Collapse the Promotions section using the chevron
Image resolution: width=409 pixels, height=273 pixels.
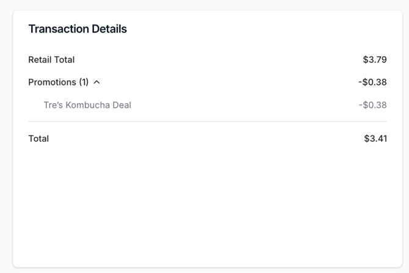pyautogui.click(x=96, y=82)
